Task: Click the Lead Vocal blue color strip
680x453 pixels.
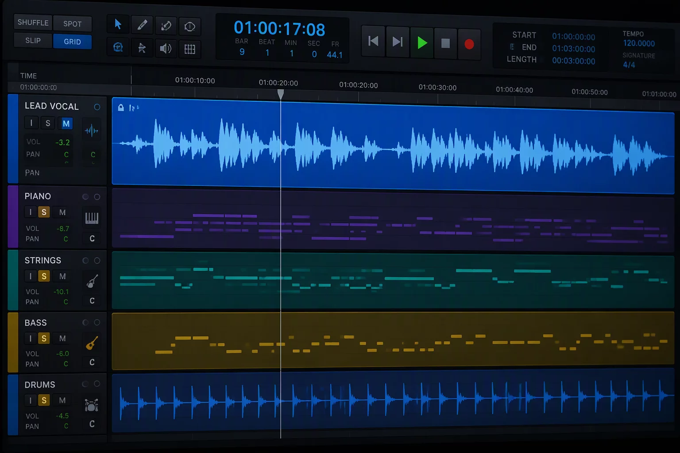Action: click(13, 139)
